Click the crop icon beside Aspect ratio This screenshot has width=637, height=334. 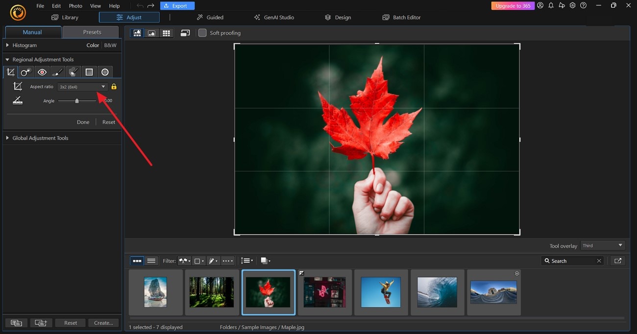point(18,86)
